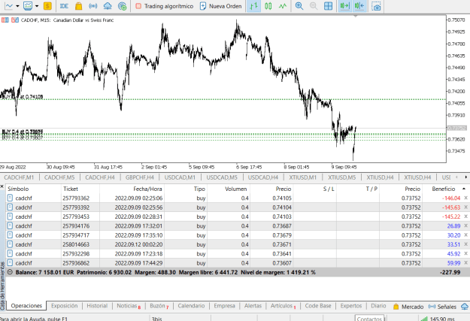470x321 pixels.
Task: Close position with loss -145.63
Action: [465, 207]
